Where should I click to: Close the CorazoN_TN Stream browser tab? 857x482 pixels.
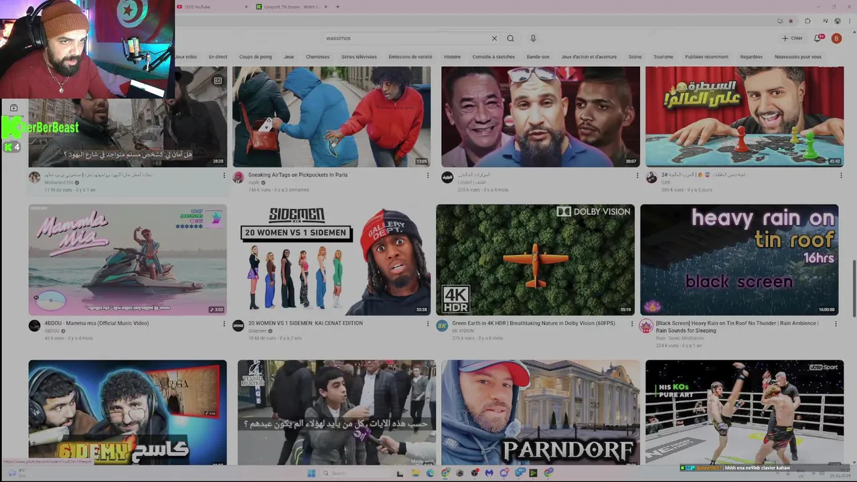(325, 7)
